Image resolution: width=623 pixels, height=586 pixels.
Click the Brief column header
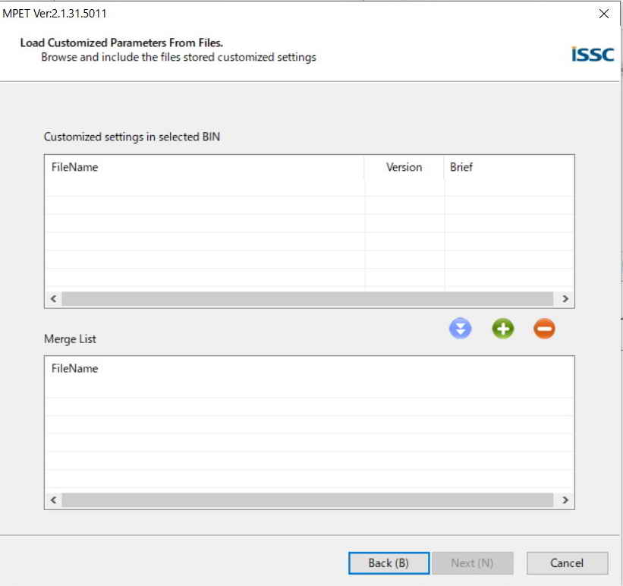pos(509,167)
